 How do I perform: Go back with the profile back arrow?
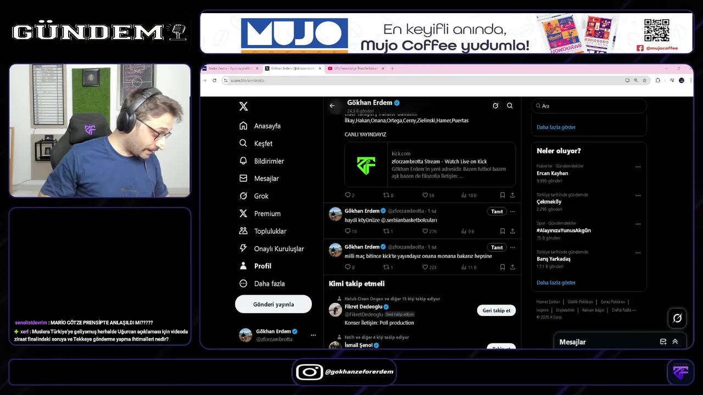point(332,106)
